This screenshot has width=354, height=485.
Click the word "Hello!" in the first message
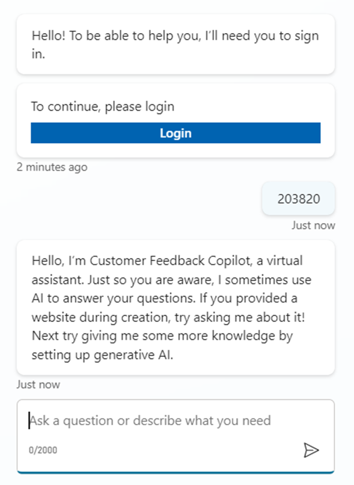point(47,36)
